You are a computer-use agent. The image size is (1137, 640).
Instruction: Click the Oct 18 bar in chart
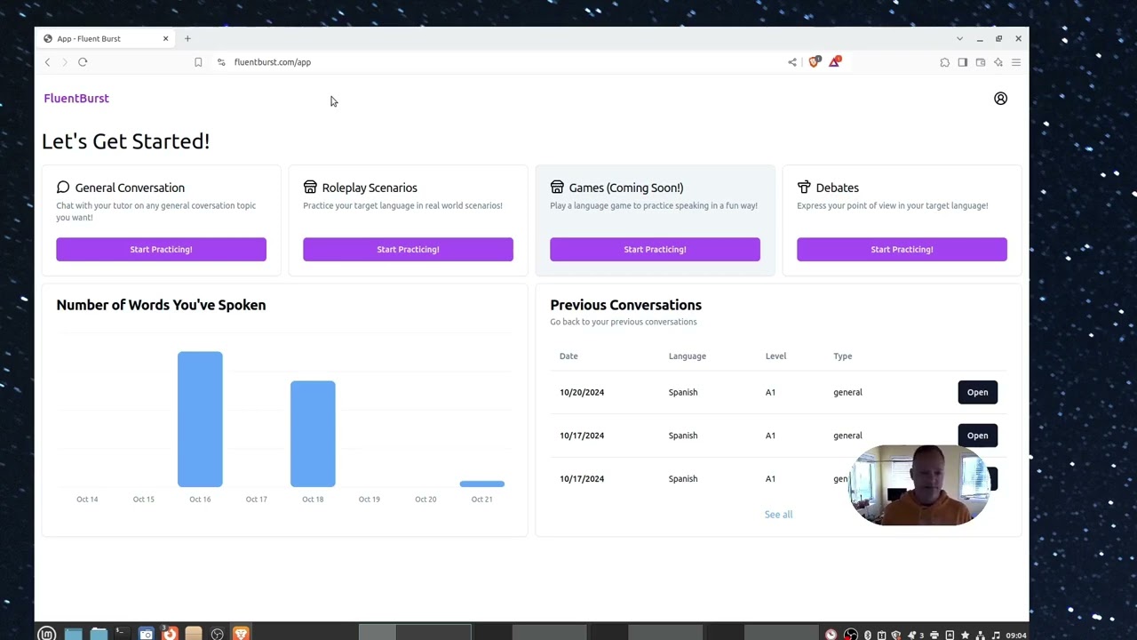(x=313, y=434)
